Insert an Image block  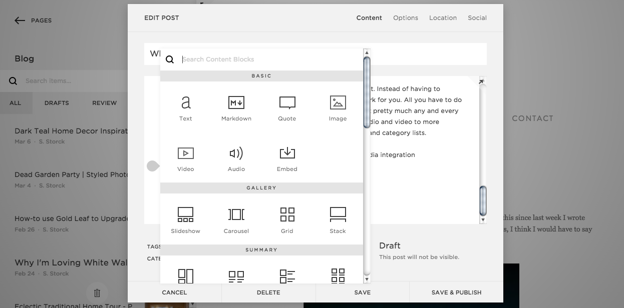(338, 107)
